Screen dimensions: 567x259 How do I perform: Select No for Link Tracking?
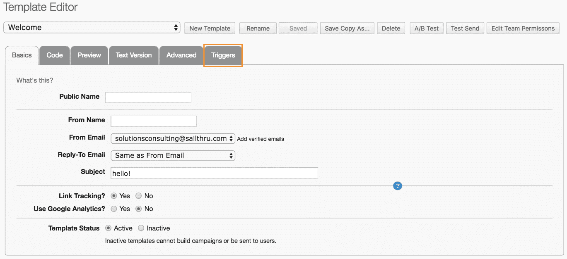point(139,196)
